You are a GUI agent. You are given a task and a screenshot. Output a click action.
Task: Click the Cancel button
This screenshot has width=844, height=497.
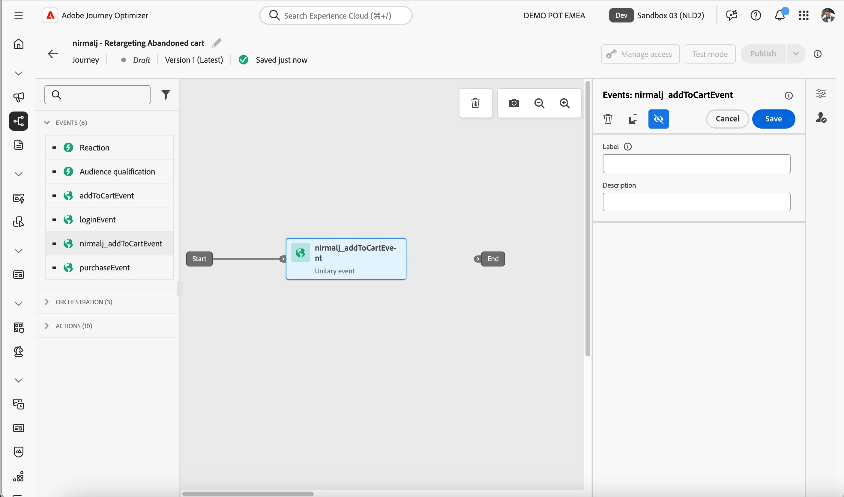click(727, 119)
